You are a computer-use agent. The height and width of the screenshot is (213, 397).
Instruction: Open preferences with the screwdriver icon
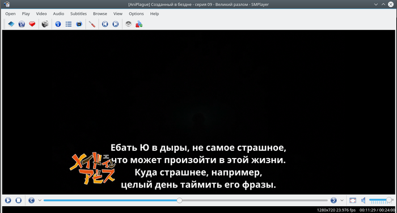click(x=92, y=24)
